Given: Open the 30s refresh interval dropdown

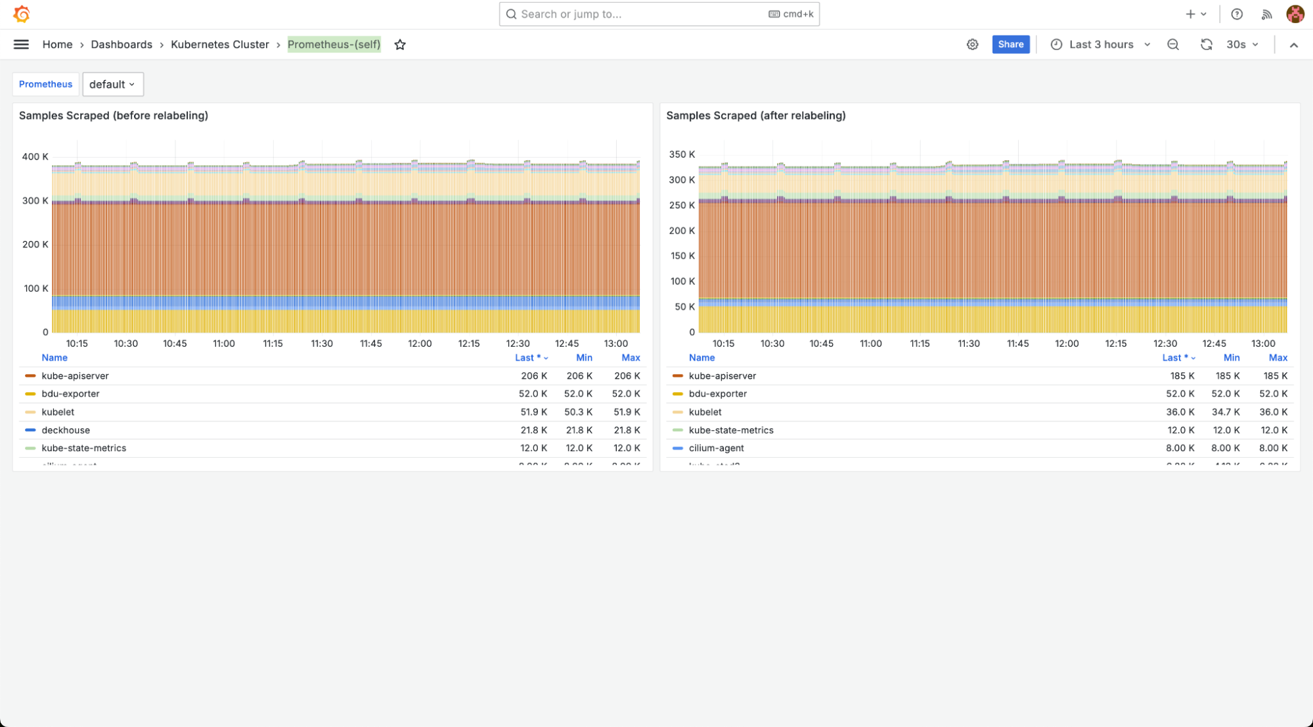Looking at the screenshot, I should tap(1242, 45).
